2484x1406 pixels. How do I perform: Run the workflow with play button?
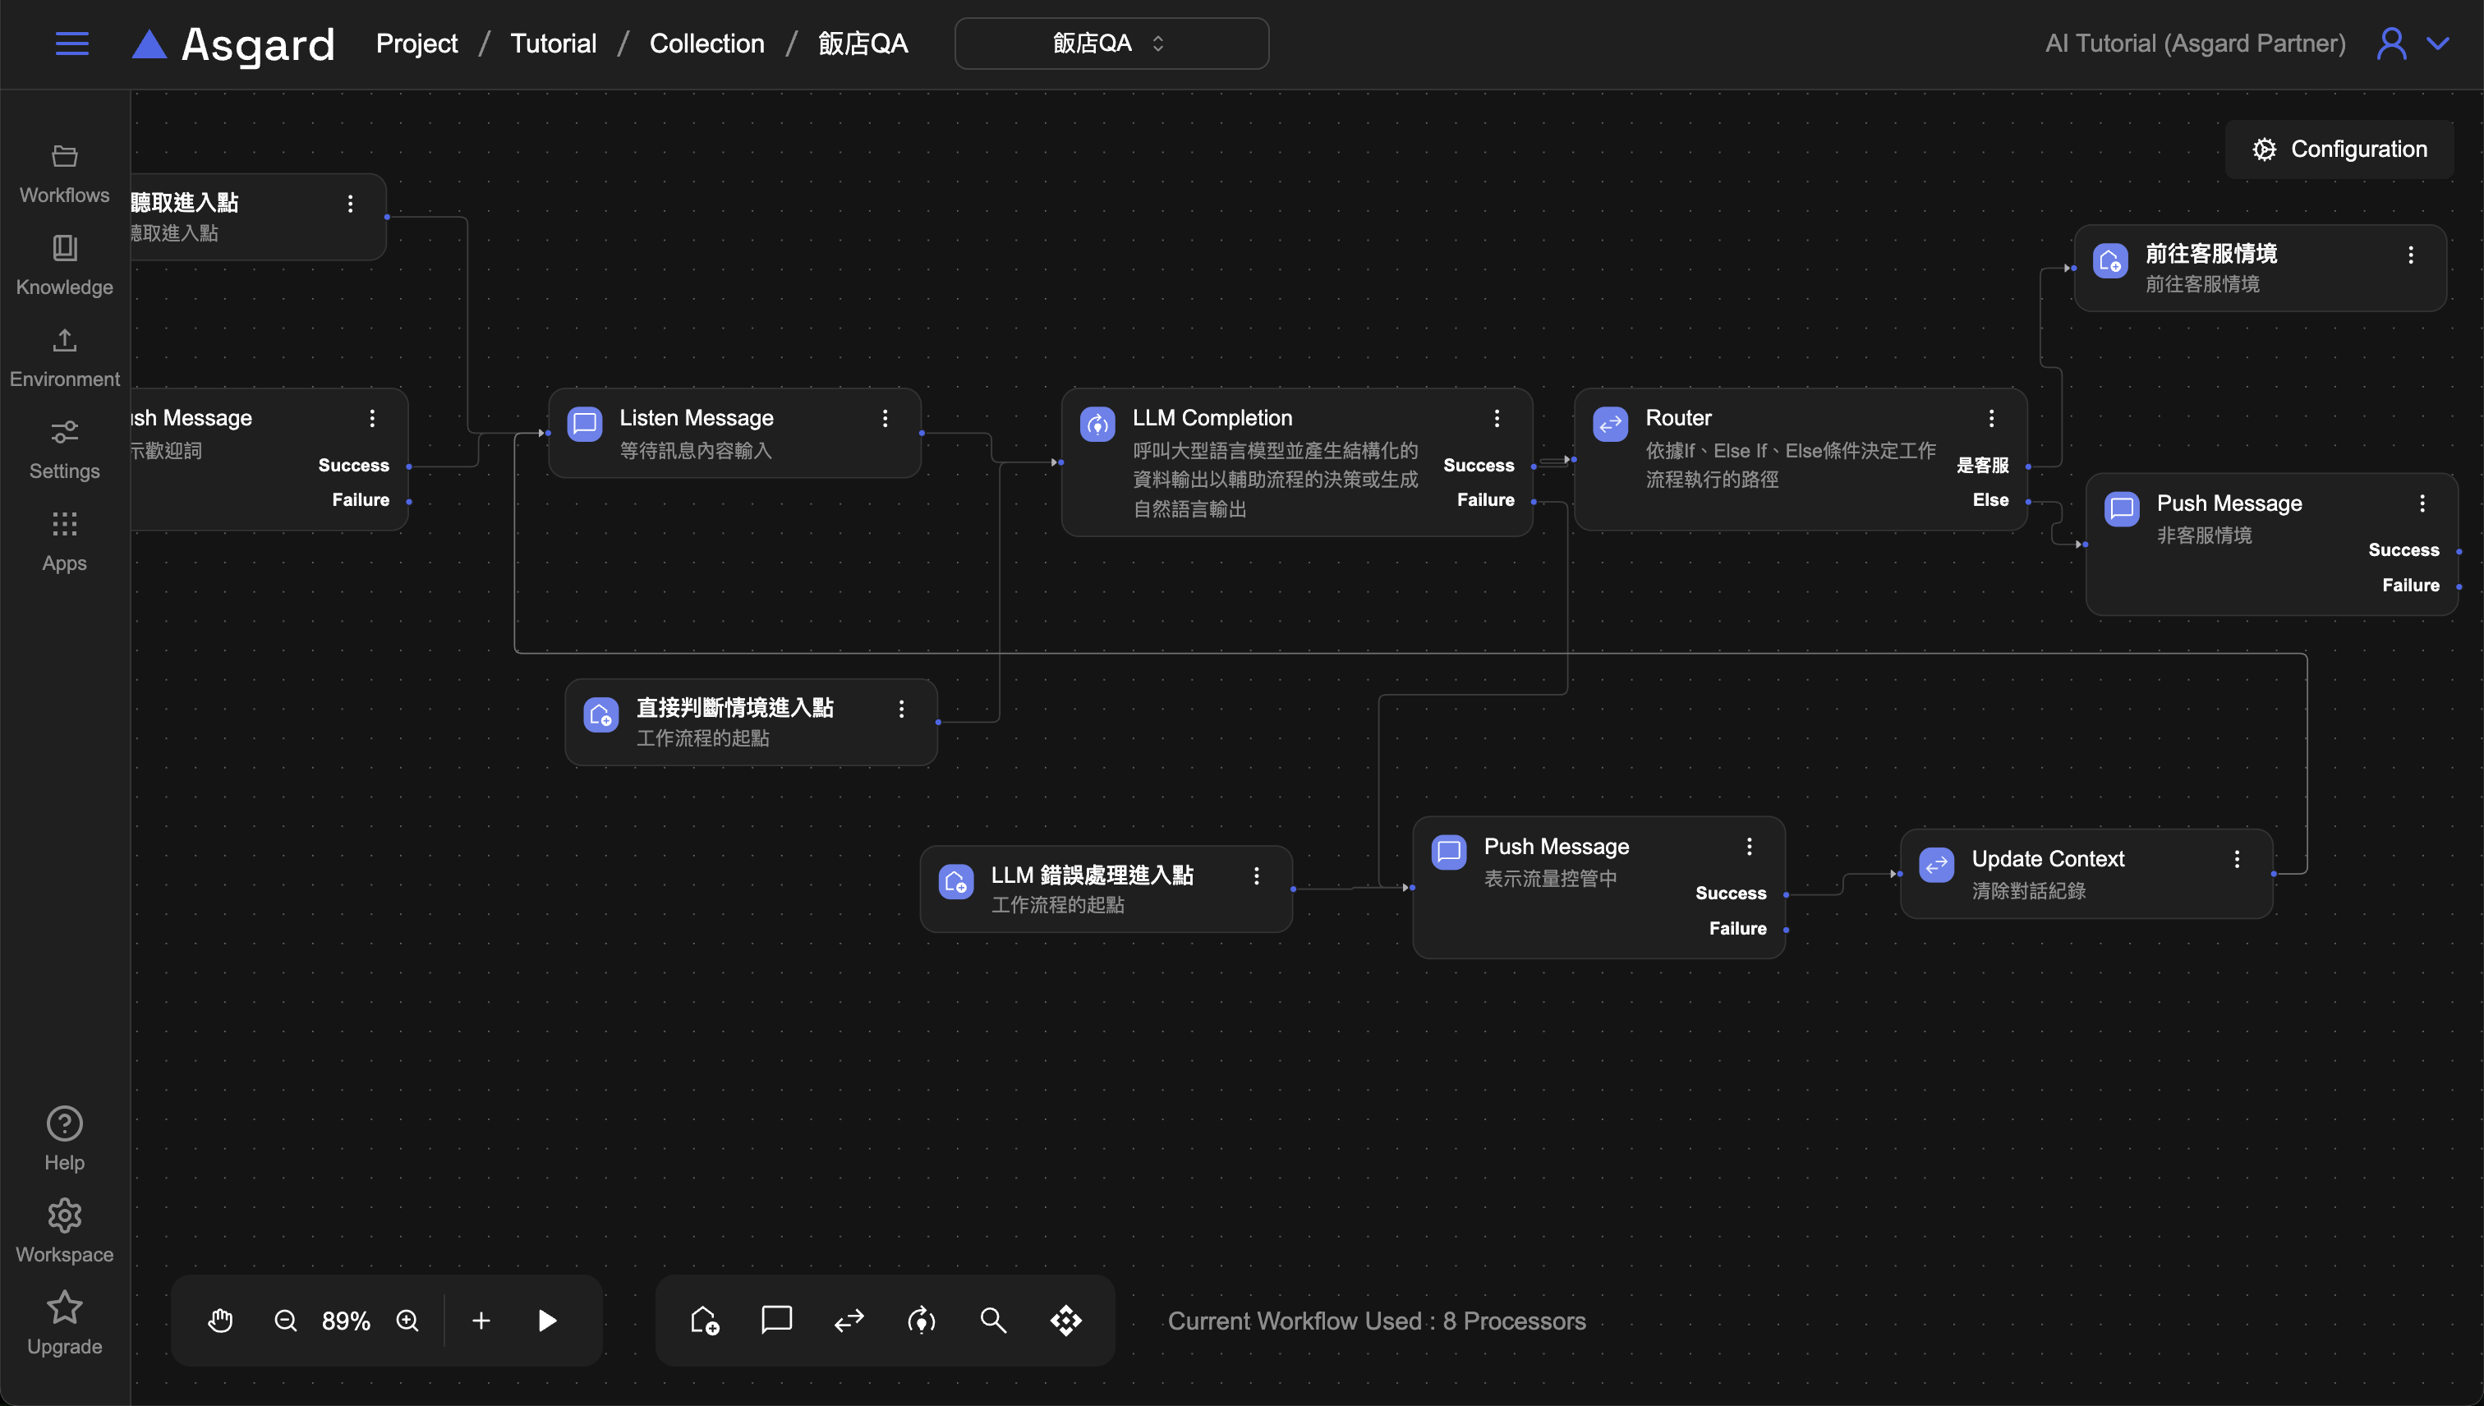[x=546, y=1320]
